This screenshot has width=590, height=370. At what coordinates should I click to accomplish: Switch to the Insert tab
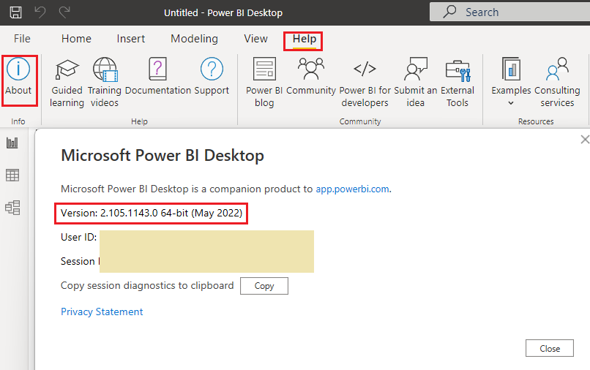pyautogui.click(x=130, y=39)
